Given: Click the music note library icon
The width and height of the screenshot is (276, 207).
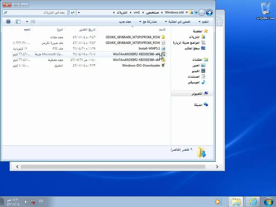Looking at the screenshot, I should click(203, 82).
